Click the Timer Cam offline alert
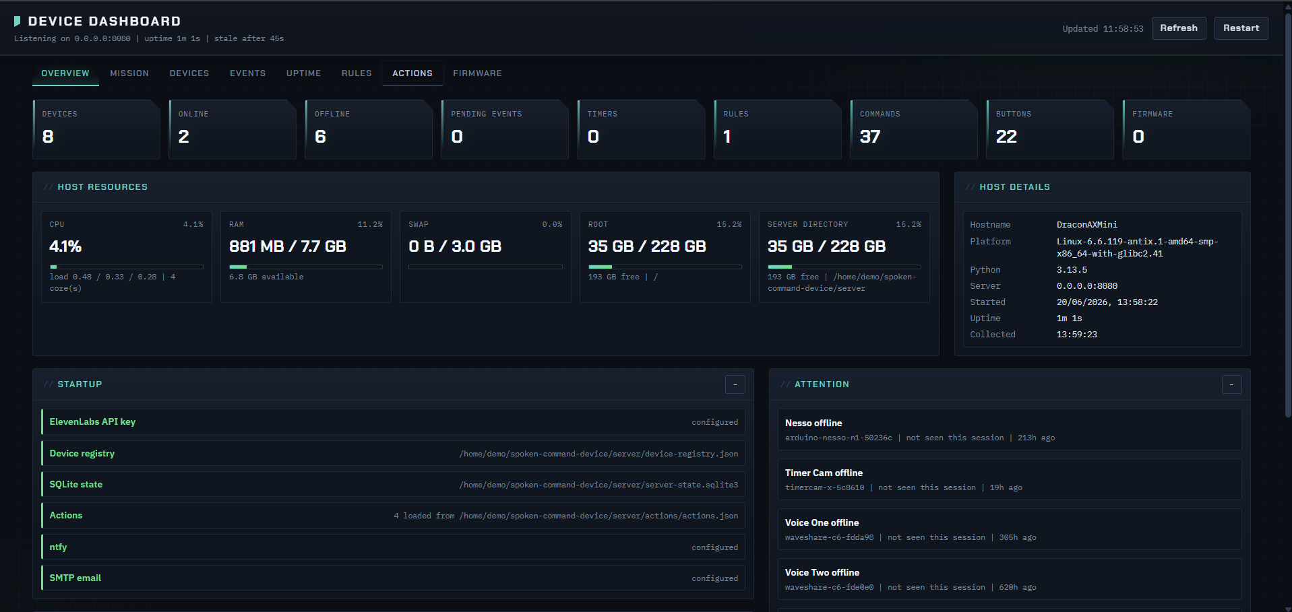The image size is (1292, 612). (1010, 479)
